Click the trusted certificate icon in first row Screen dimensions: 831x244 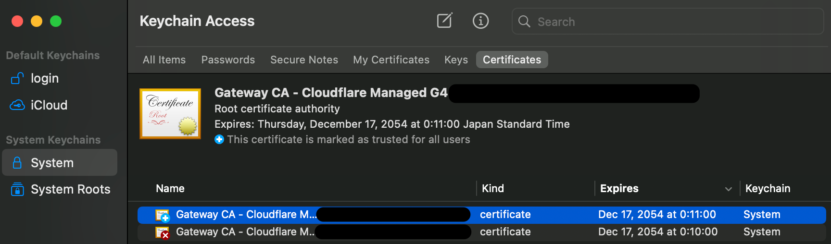163,215
